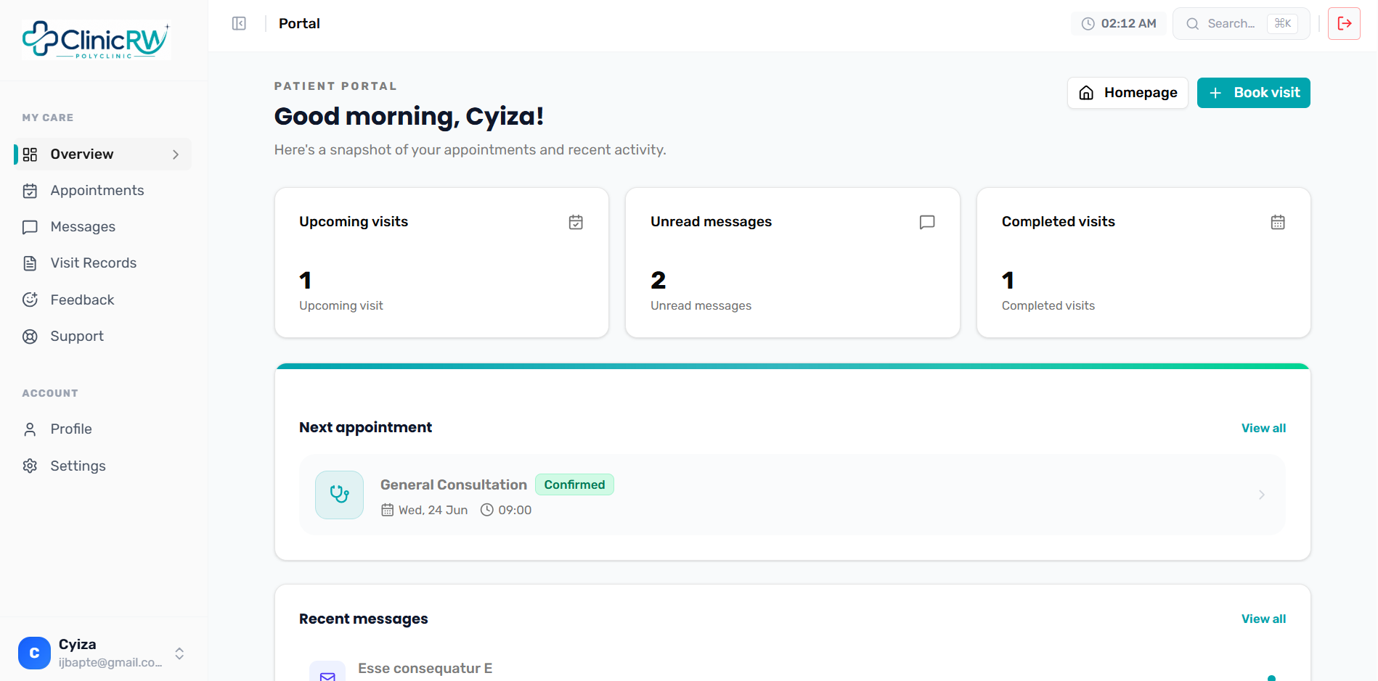1378x681 pixels.
Task: Click the Book visit button
Action: tap(1253, 93)
